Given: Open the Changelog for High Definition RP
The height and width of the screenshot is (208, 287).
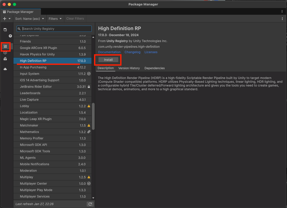Looking at the screenshot, I should [132, 52].
